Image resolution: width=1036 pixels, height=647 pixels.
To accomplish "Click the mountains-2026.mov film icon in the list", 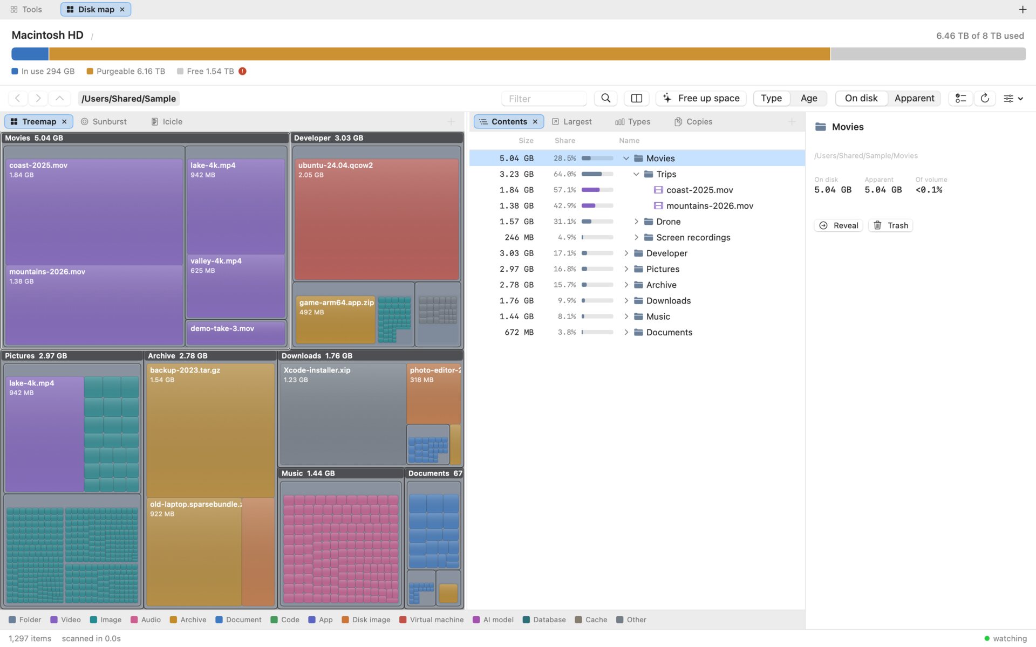I will [658, 205].
